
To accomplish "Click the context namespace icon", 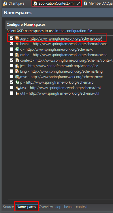I will click(x=17, y=60).
